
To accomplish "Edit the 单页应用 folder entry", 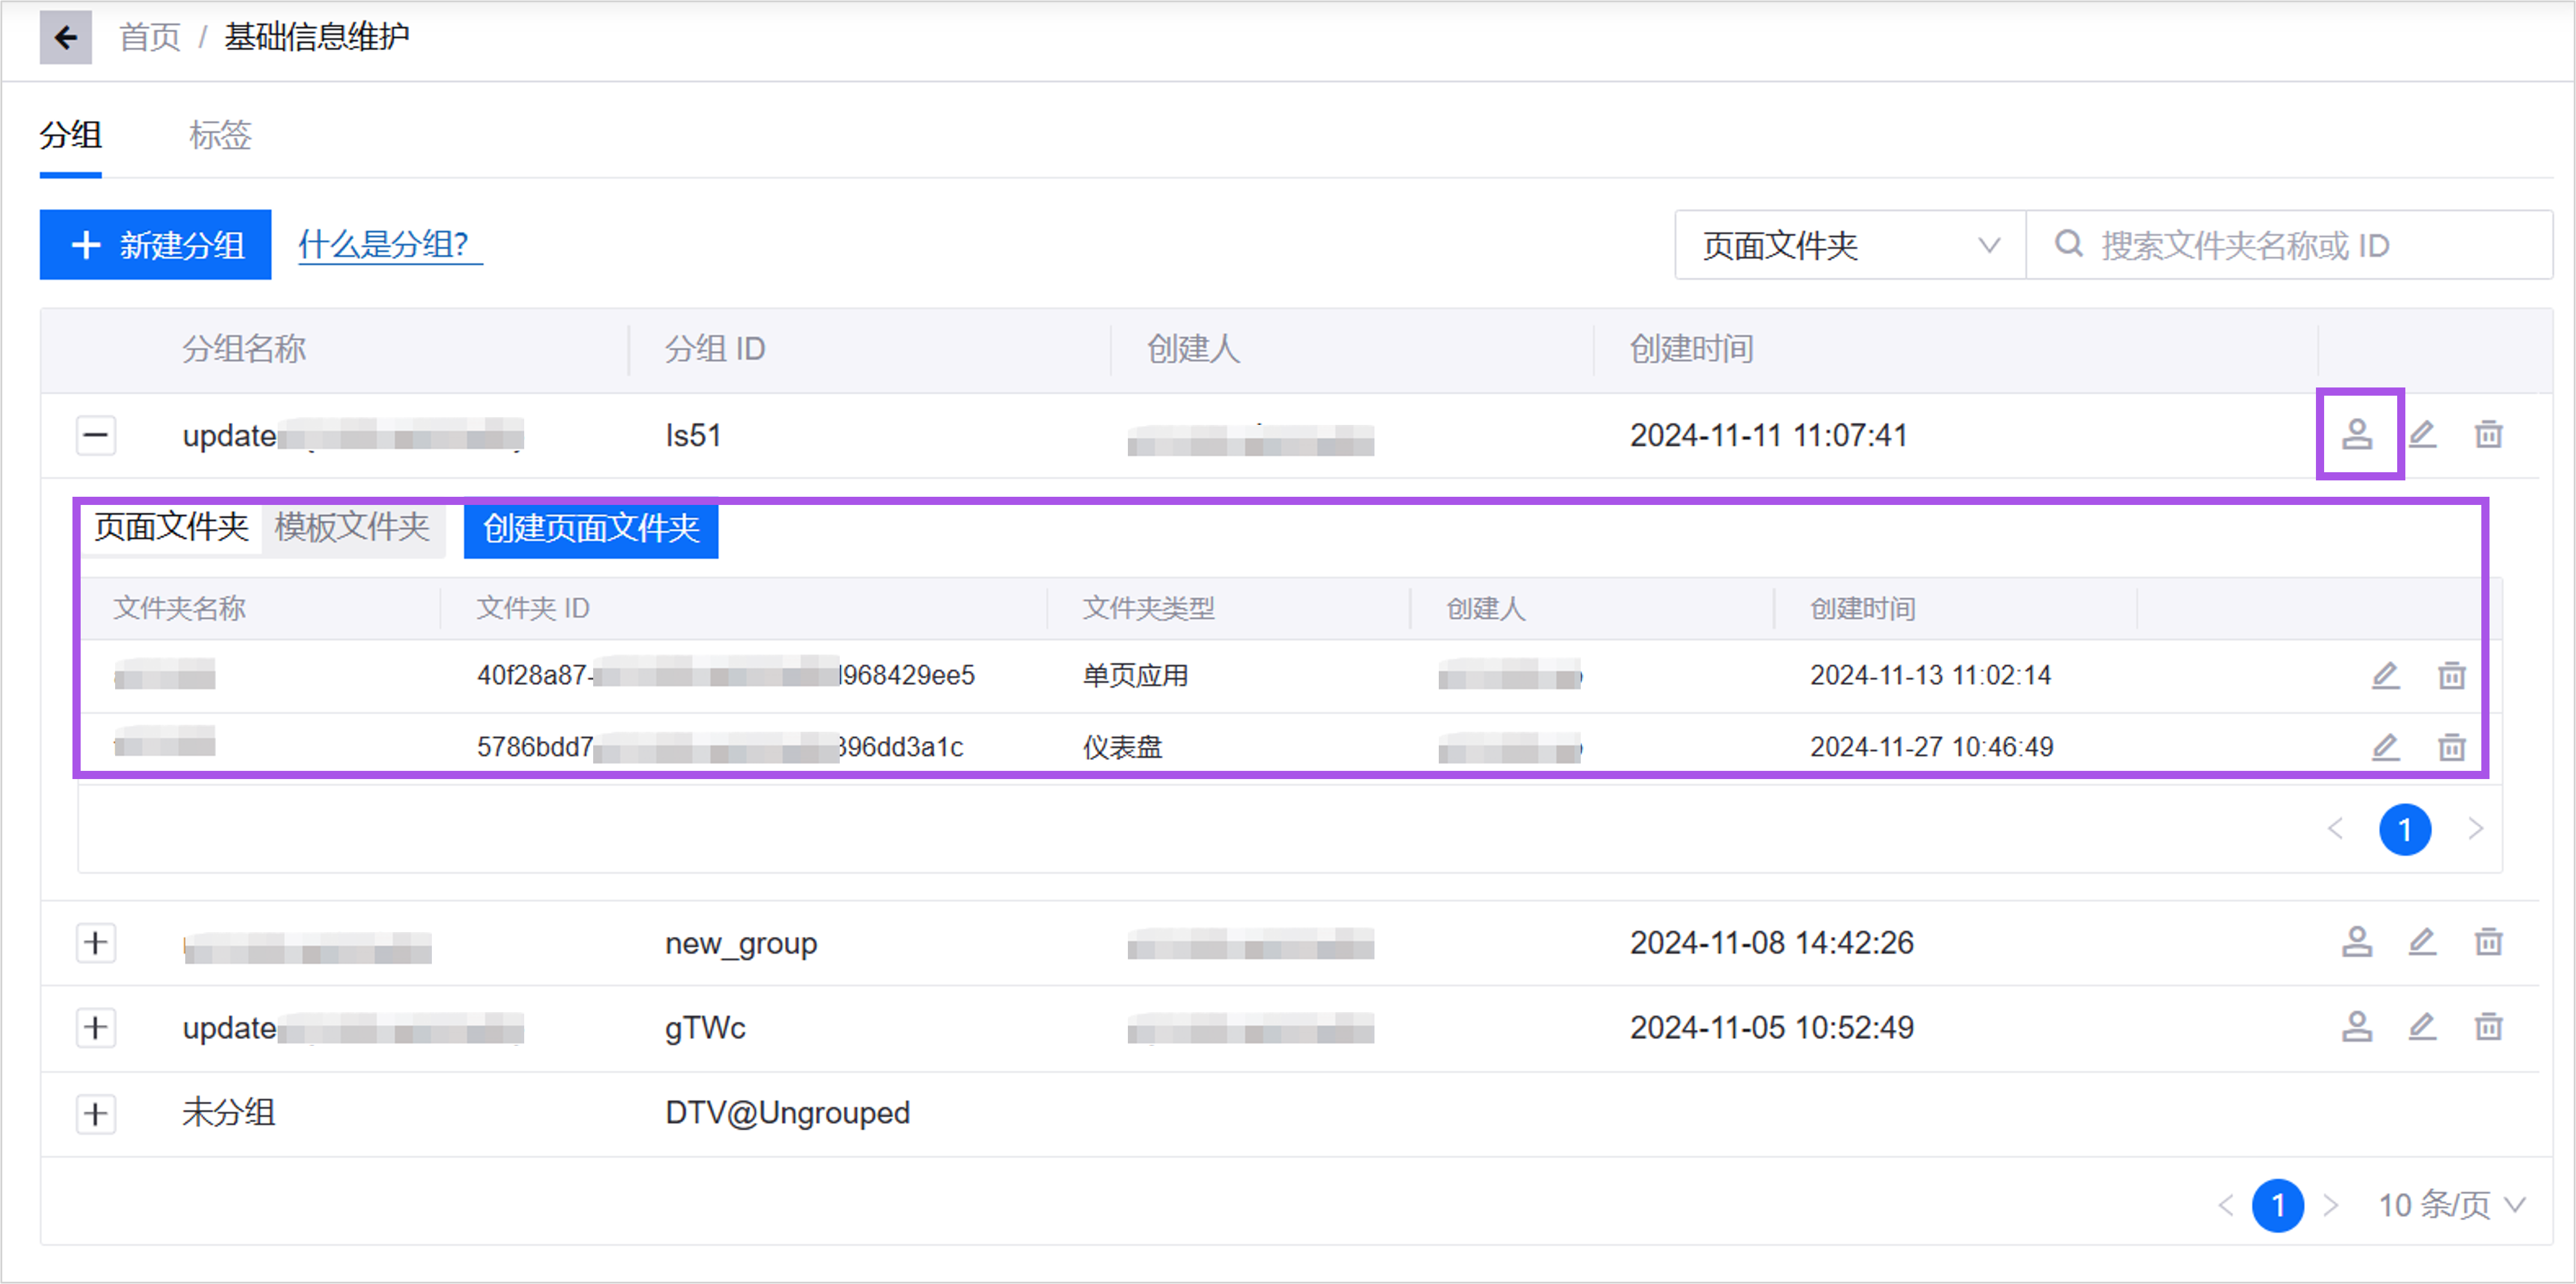I will click(x=2385, y=676).
